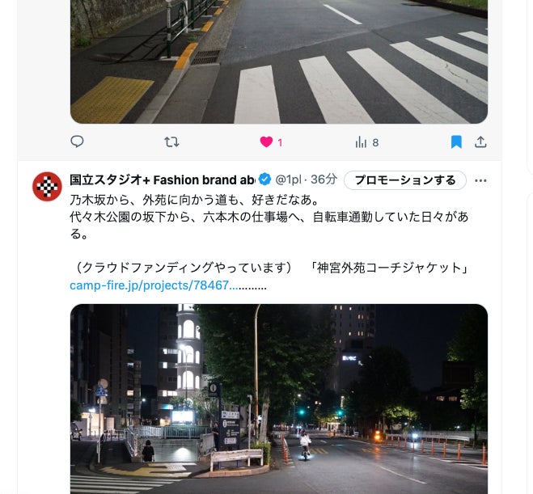Open the checkered profile avatar

pos(47,187)
